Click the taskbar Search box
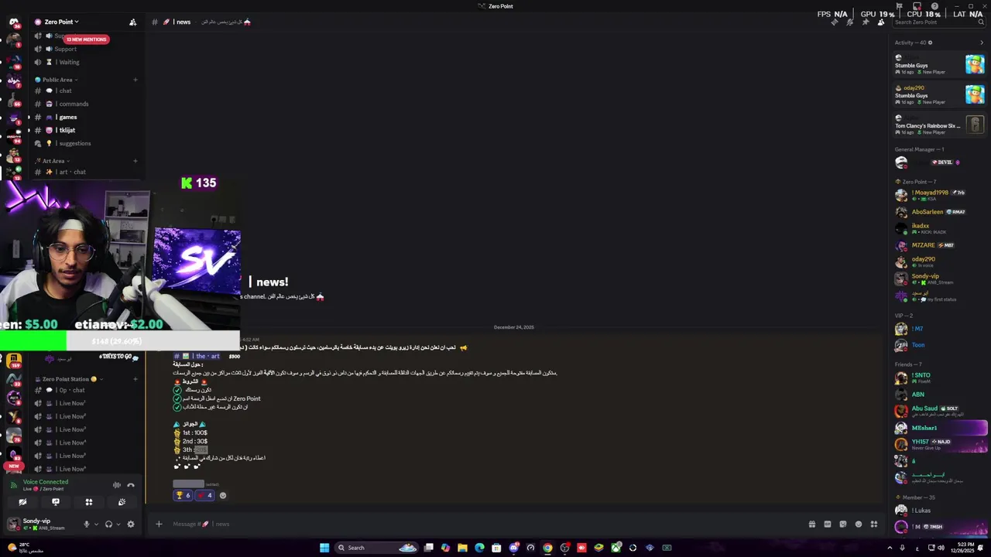The image size is (991, 557). coord(376,548)
